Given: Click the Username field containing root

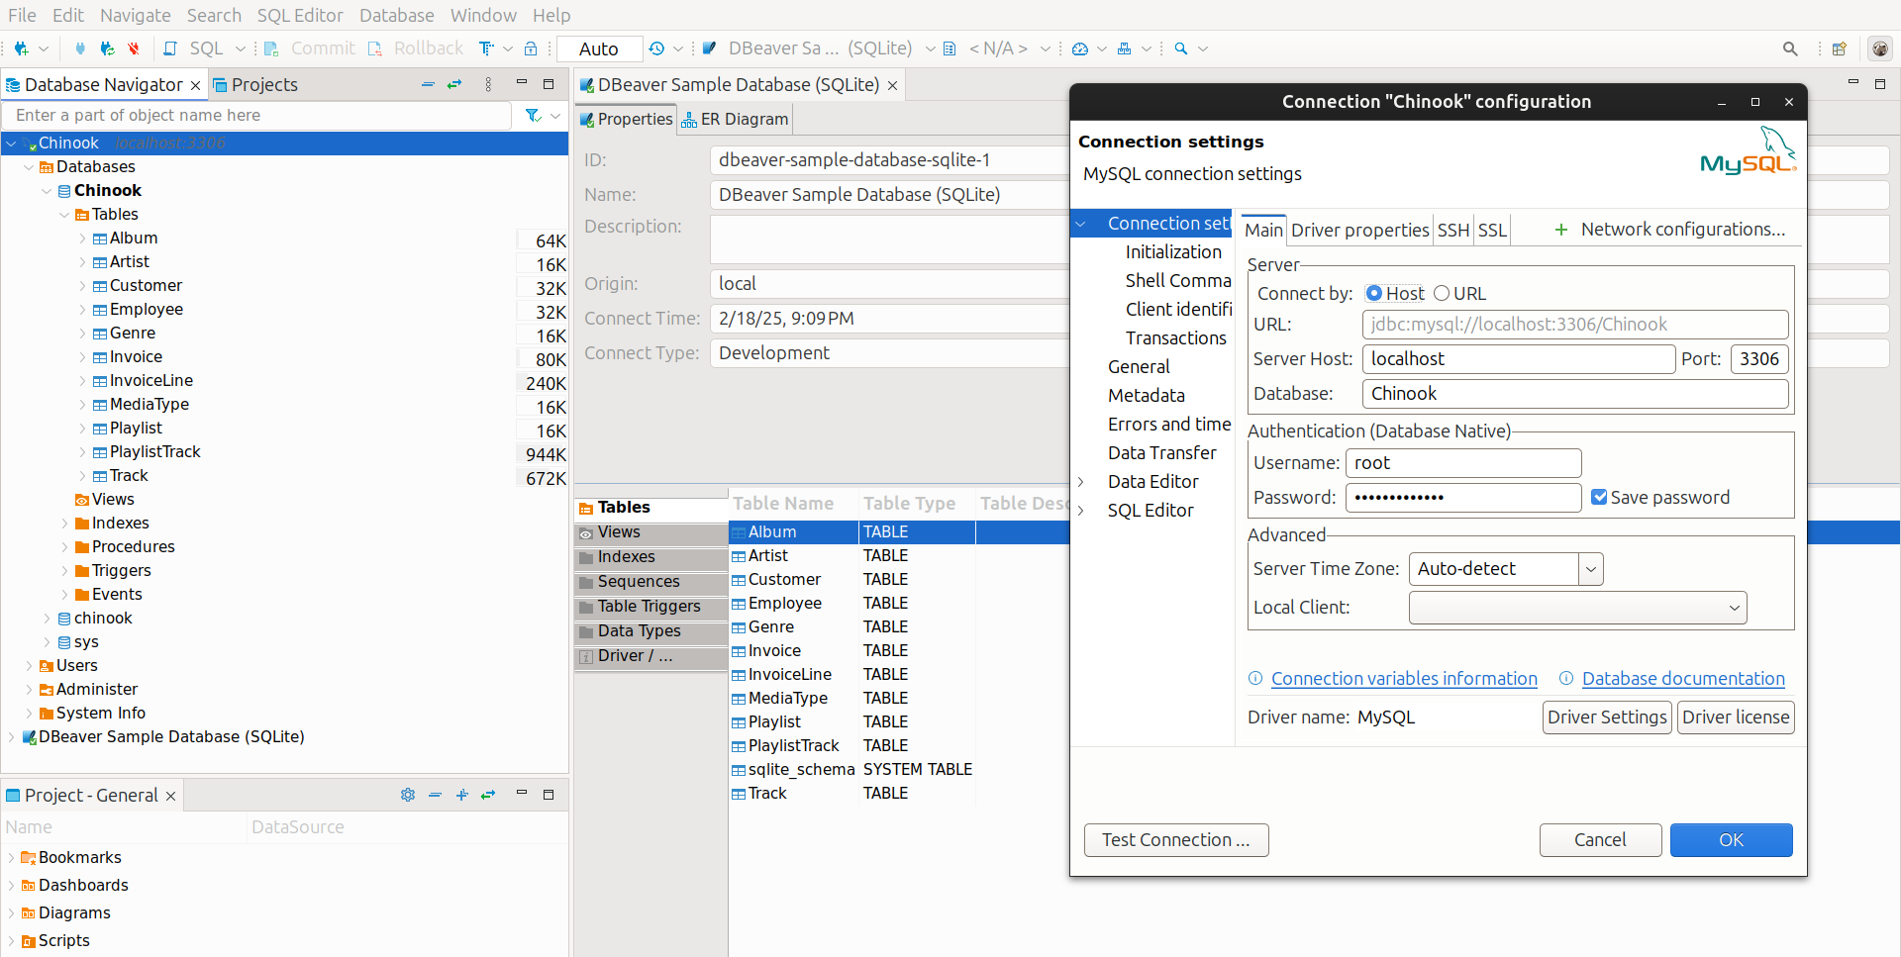Looking at the screenshot, I should pyautogui.click(x=1463, y=463).
